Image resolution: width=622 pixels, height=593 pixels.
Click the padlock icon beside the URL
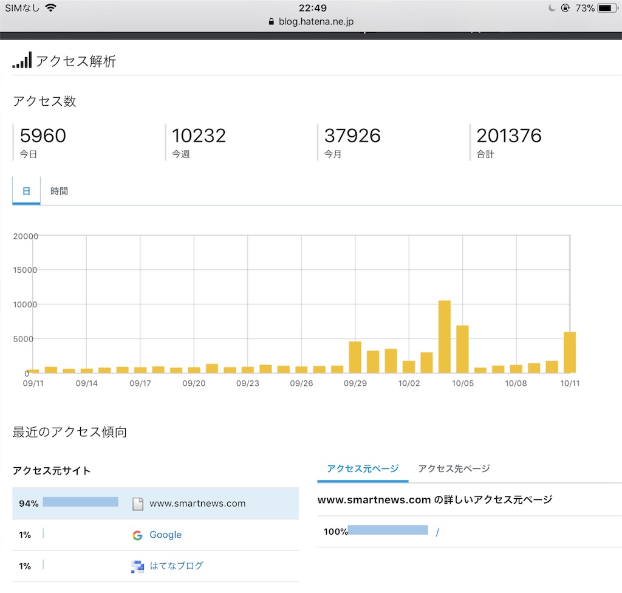click(x=272, y=21)
